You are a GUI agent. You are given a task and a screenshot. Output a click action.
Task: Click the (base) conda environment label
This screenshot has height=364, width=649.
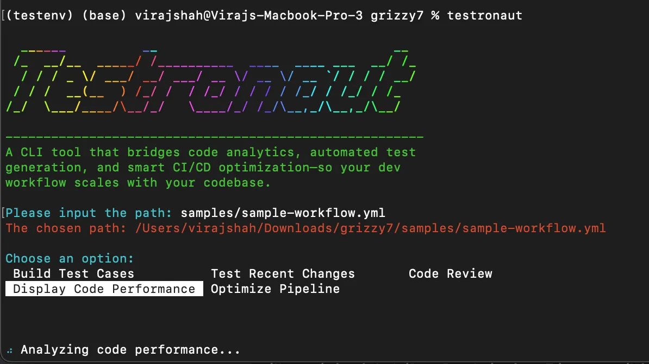[104, 16]
